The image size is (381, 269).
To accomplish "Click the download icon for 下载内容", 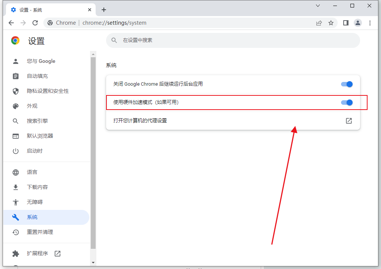I will tap(16, 187).
